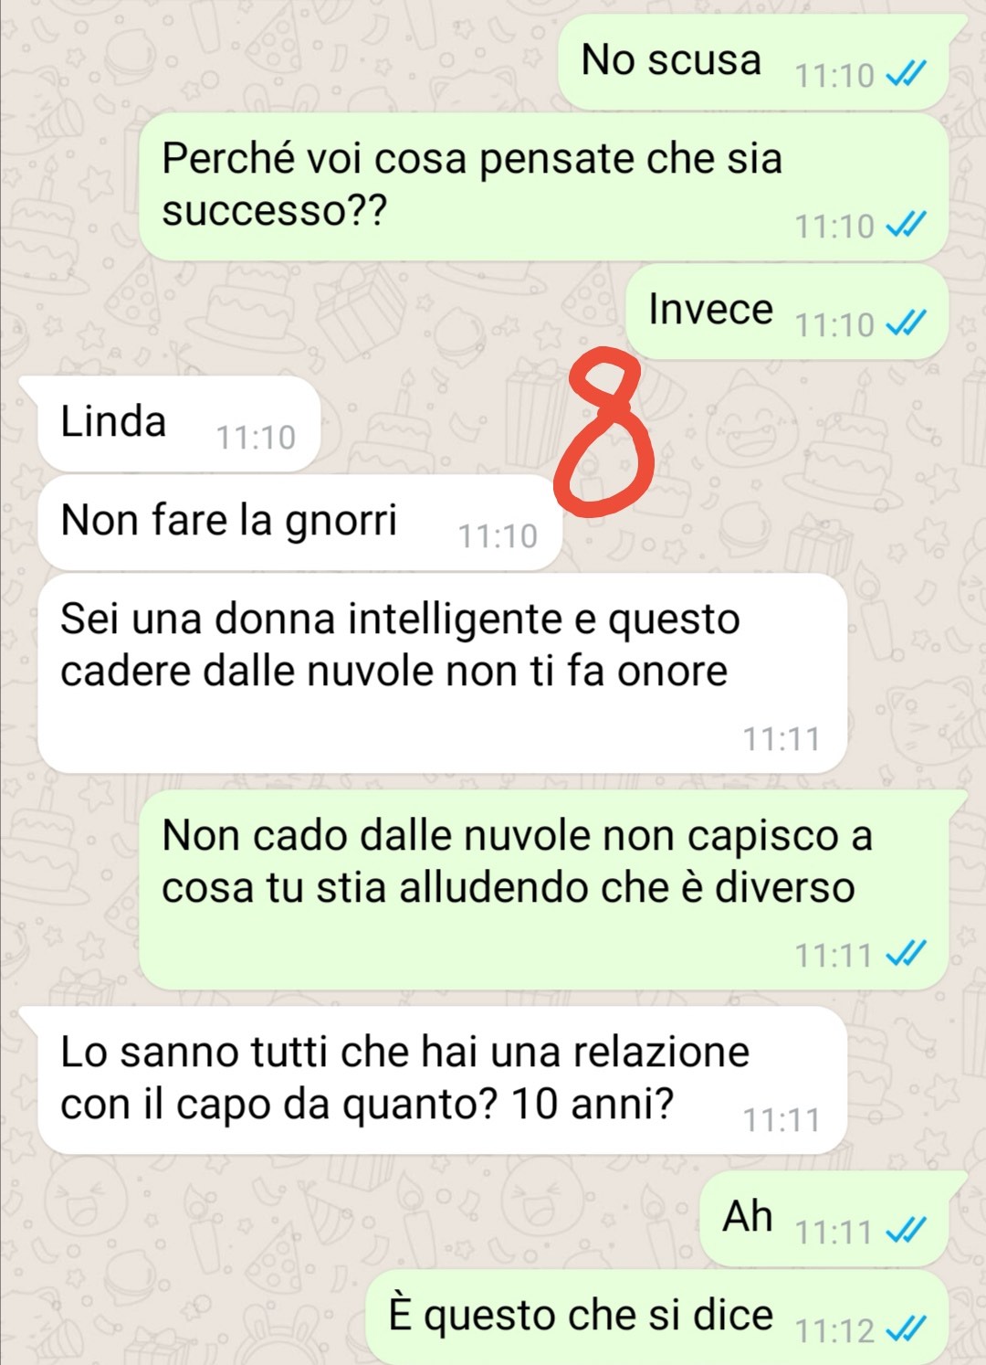Image resolution: width=986 pixels, height=1365 pixels.
Task: Select the "Linda" received message bubble
Action: click(x=179, y=424)
